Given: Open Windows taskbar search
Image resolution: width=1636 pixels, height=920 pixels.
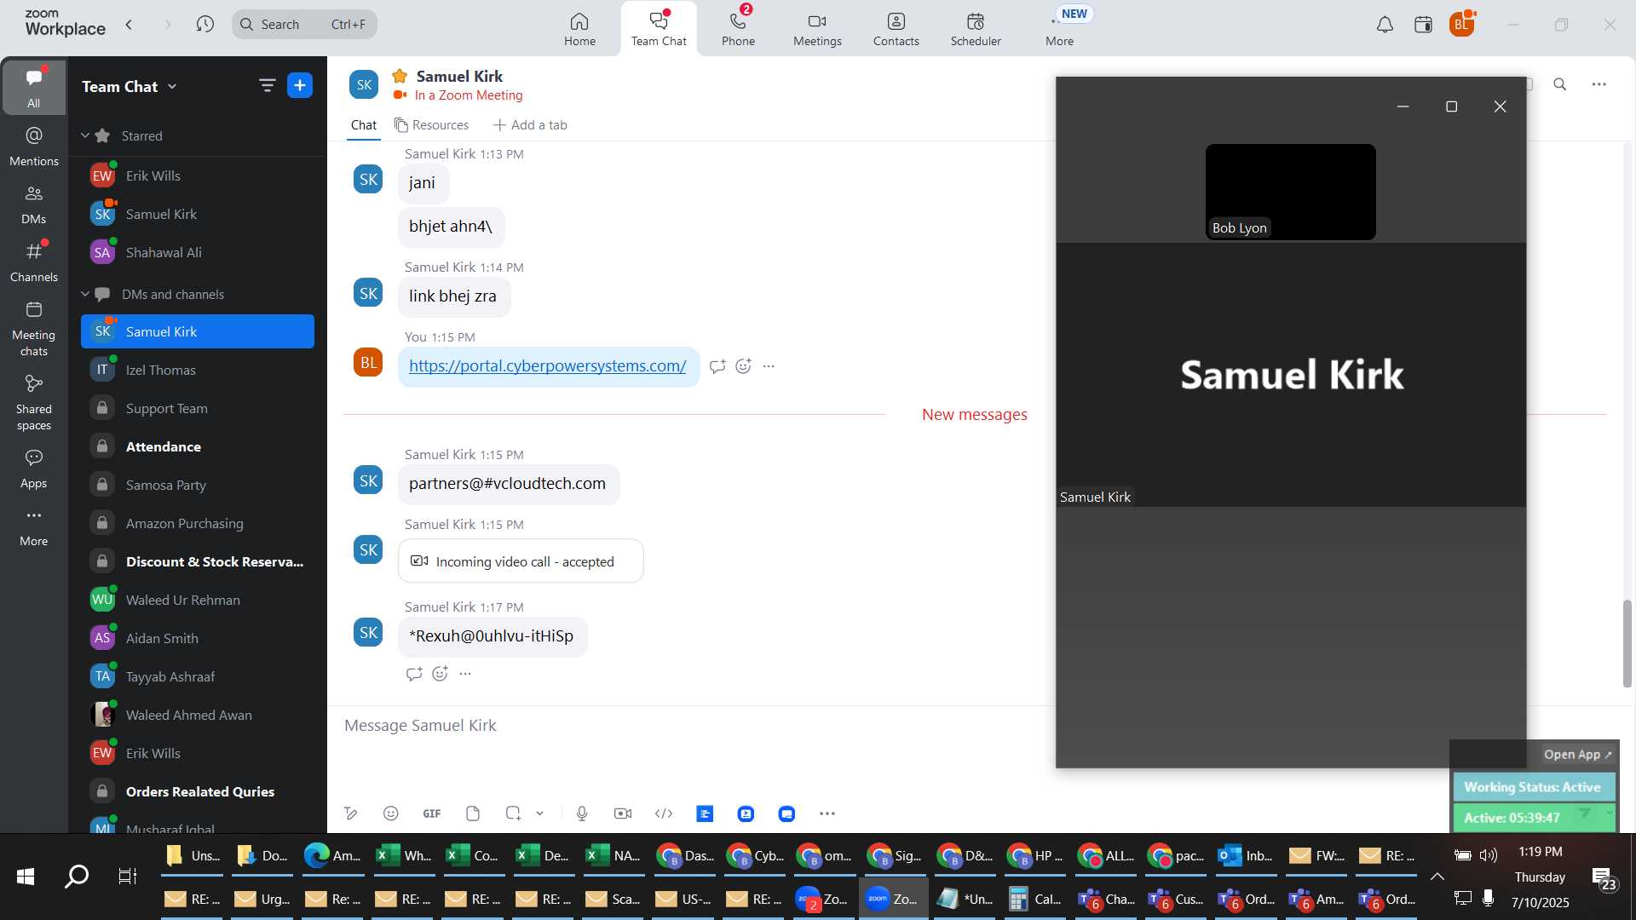Looking at the screenshot, I should click(77, 876).
